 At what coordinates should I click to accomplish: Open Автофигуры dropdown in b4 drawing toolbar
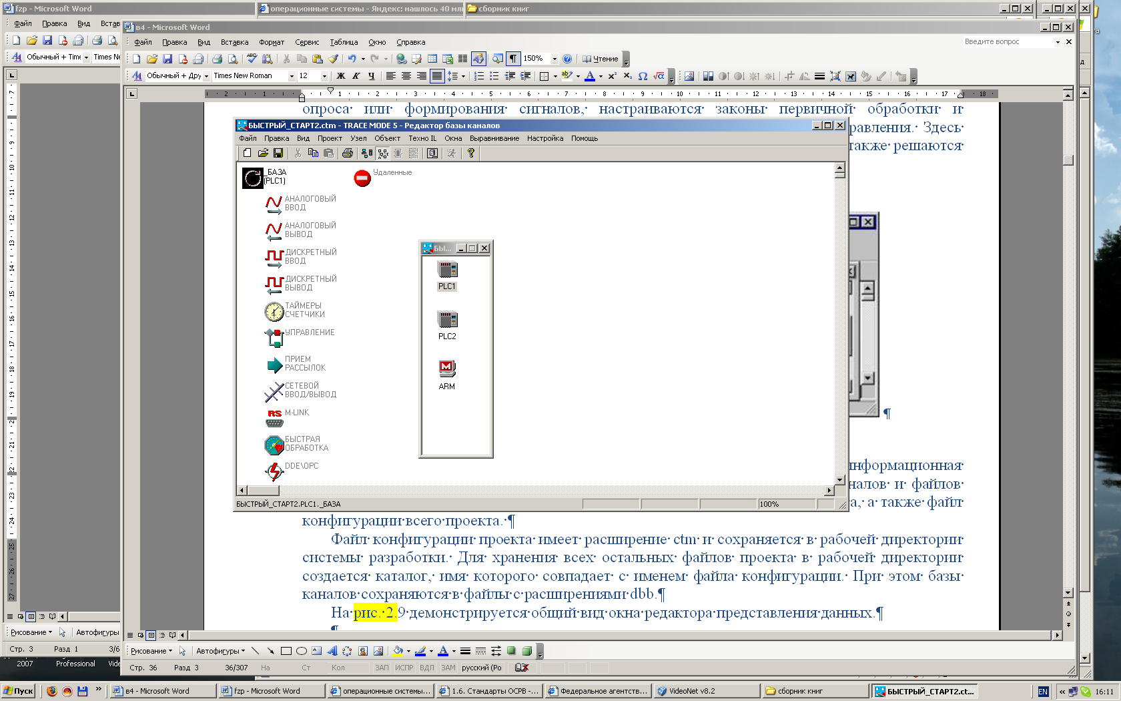(220, 651)
